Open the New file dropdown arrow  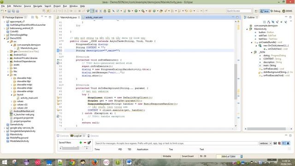point(6,11)
